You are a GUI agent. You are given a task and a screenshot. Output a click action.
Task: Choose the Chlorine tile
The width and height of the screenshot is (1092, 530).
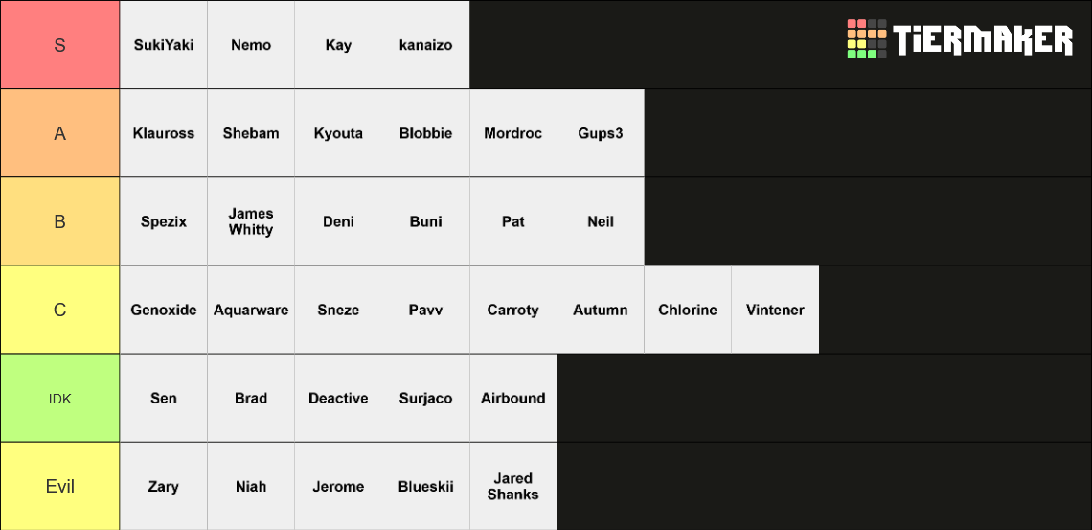point(688,310)
